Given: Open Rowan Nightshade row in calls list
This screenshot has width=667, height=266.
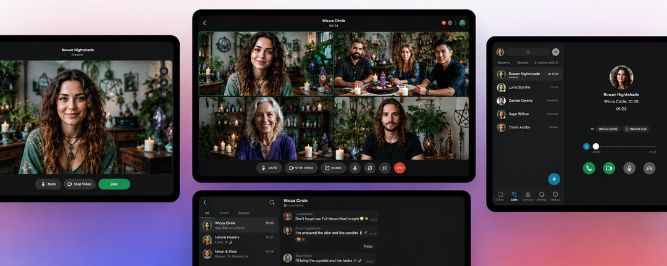Looking at the screenshot, I should coord(527,74).
